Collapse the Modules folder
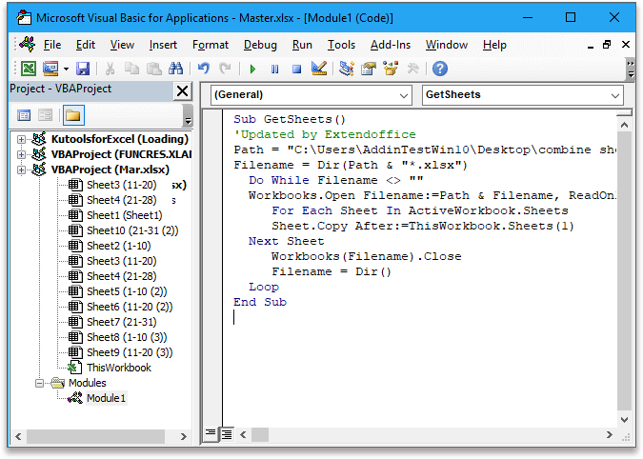This screenshot has width=643, height=459. [x=39, y=383]
